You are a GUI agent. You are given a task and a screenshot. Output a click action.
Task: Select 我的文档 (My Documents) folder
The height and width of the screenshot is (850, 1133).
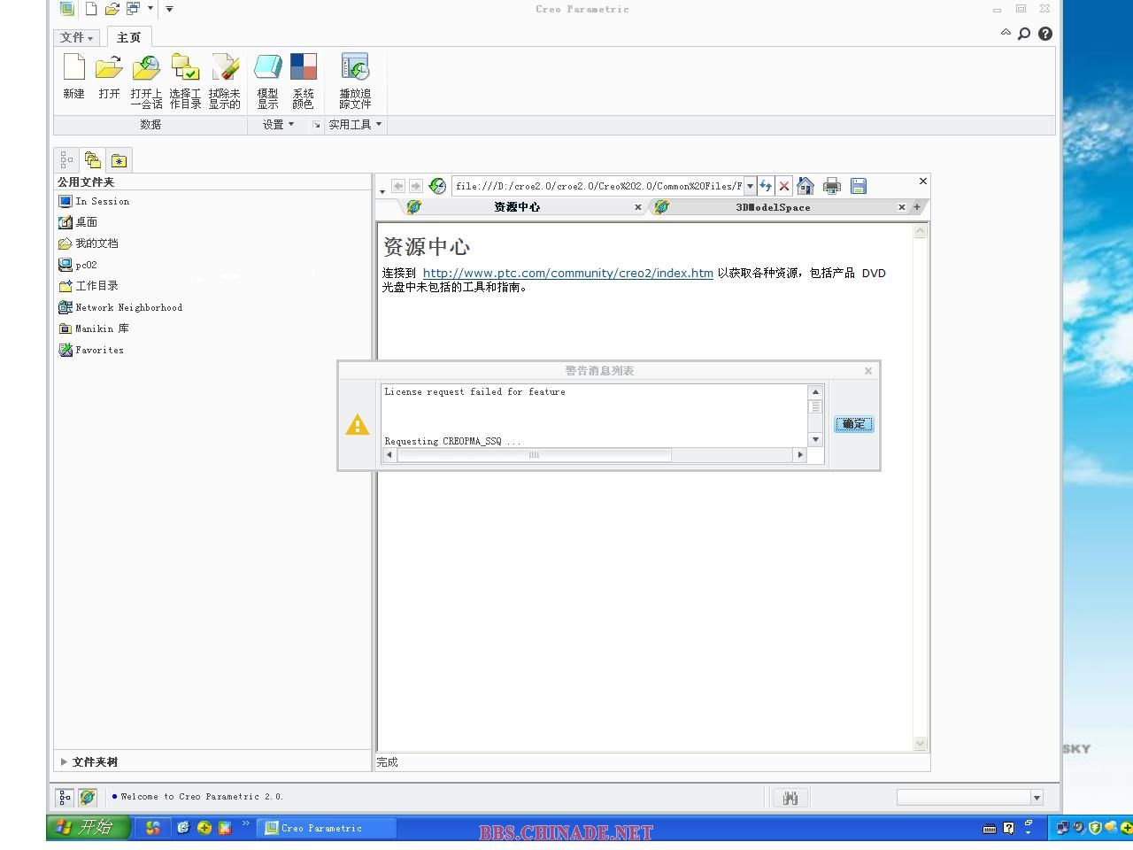pos(88,243)
